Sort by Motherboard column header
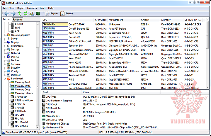This screenshot has width=211, height=136. point(124,20)
